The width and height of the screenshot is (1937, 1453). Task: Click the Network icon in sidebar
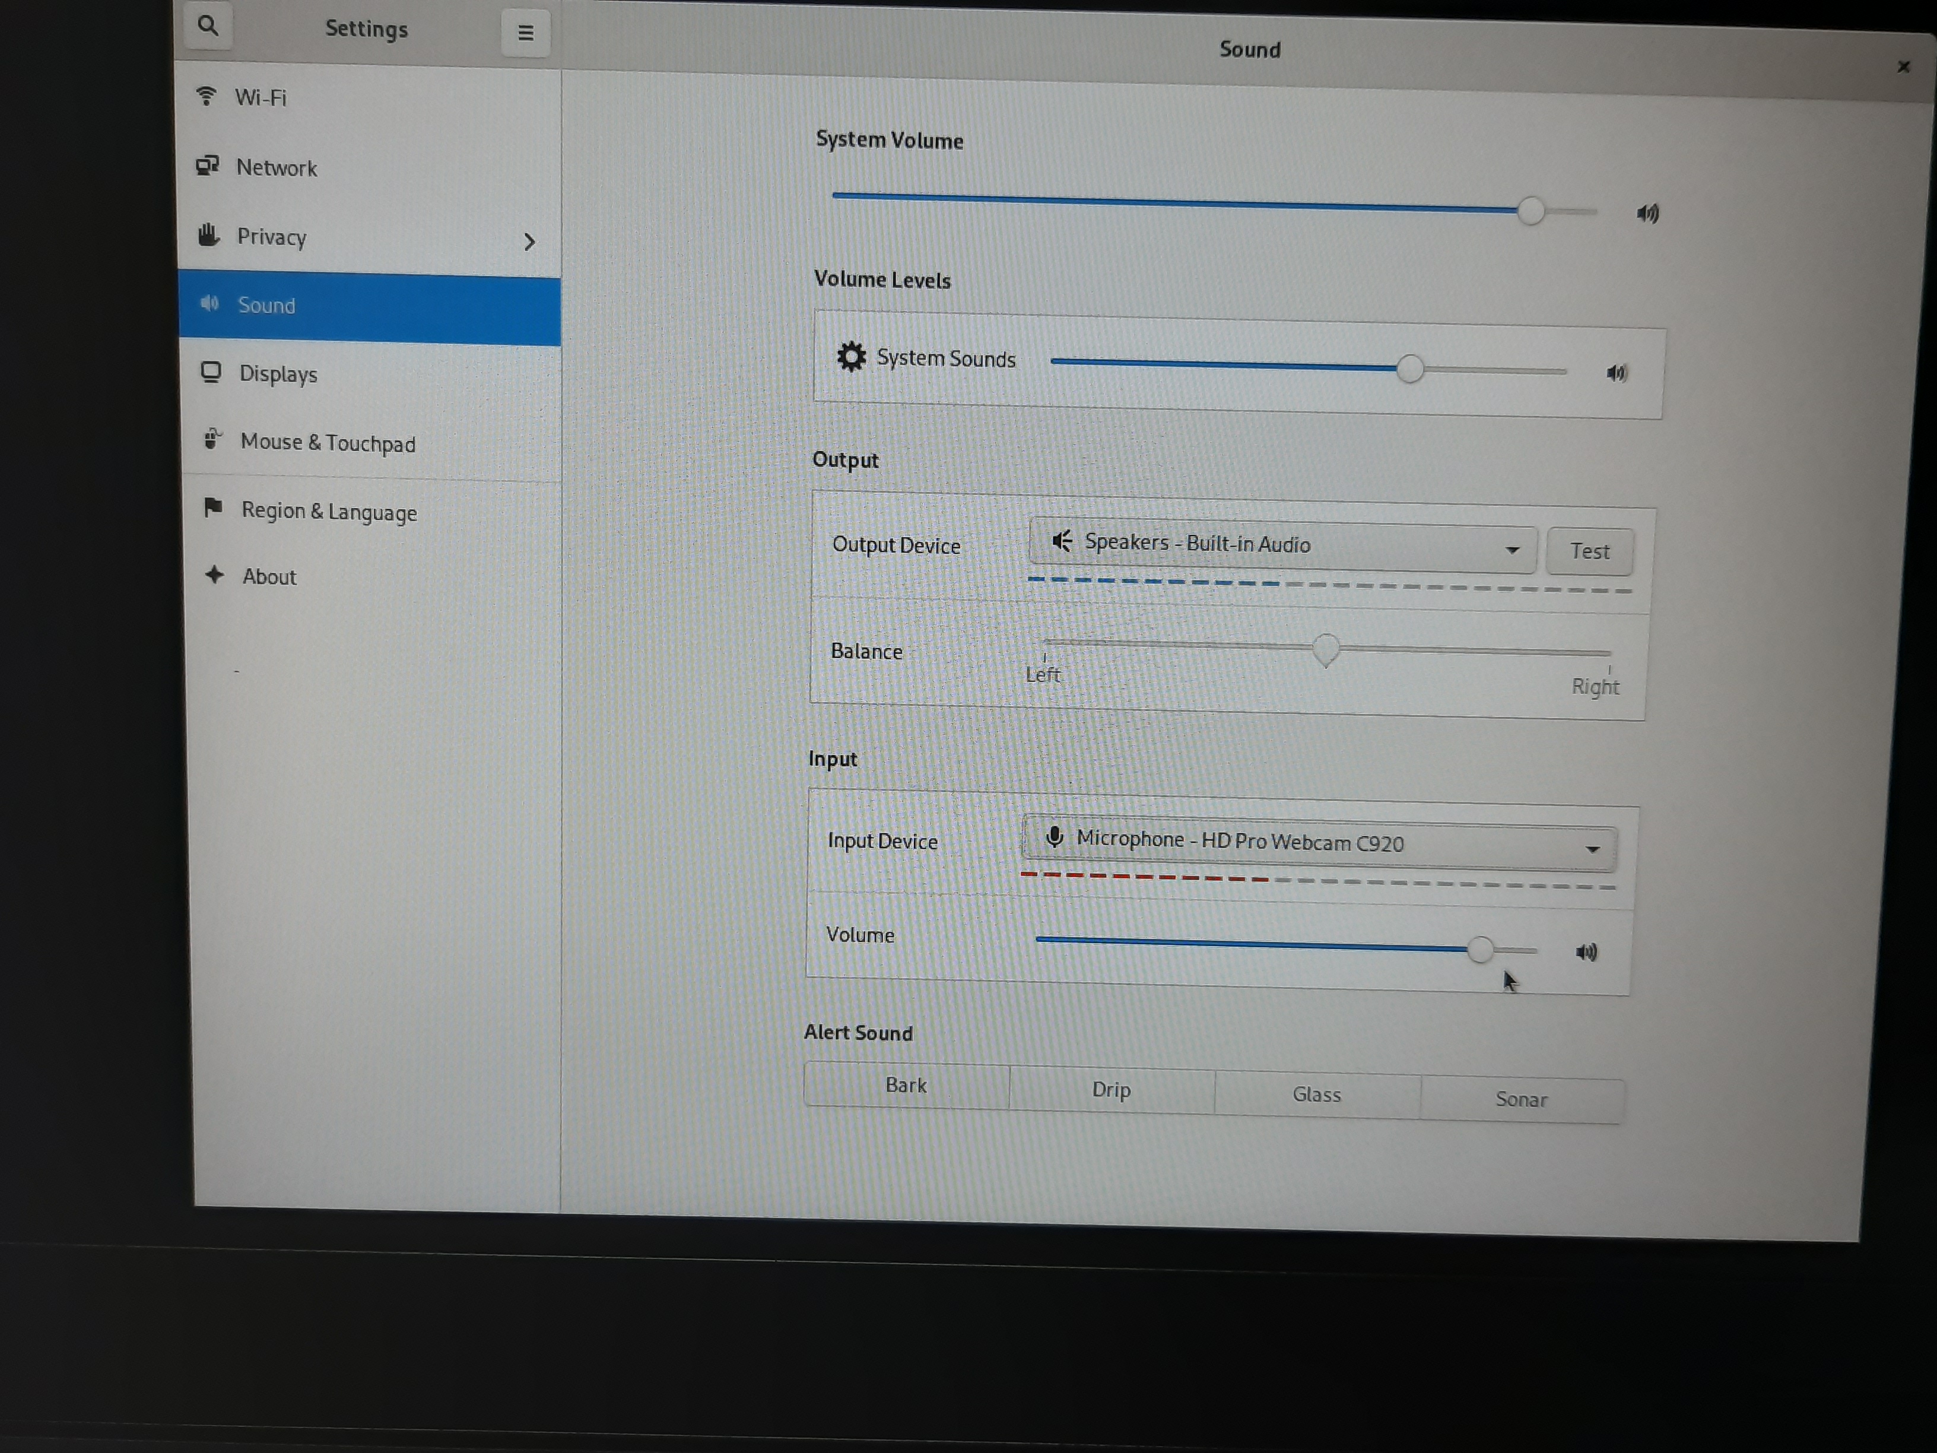pyautogui.click(x=208, y=166)
